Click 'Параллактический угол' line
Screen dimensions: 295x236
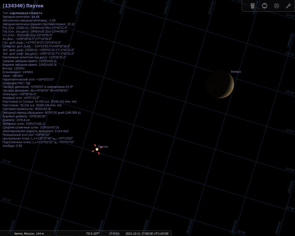[28, 79]
